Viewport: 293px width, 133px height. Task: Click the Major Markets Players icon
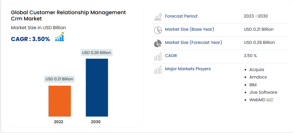[158, 69]
